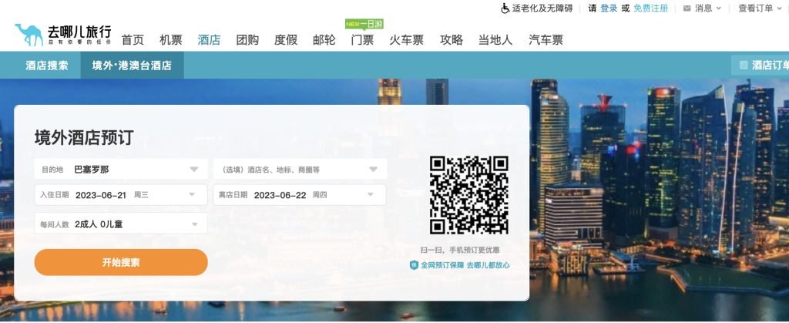The width and height of the screenshot is (789, 323).
Task: Switch to the 酒店搜索 tab
Action: coord(47,66)
